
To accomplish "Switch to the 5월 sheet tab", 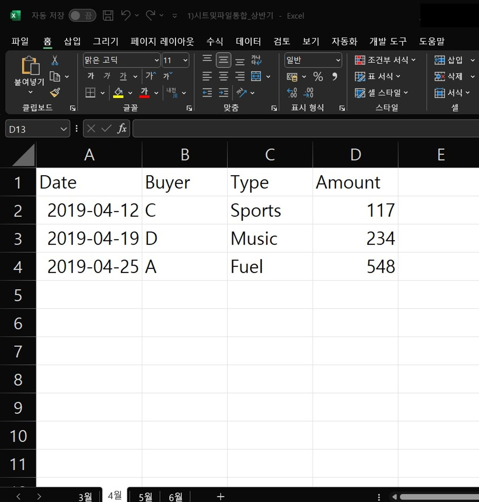I will pos(145,496).
